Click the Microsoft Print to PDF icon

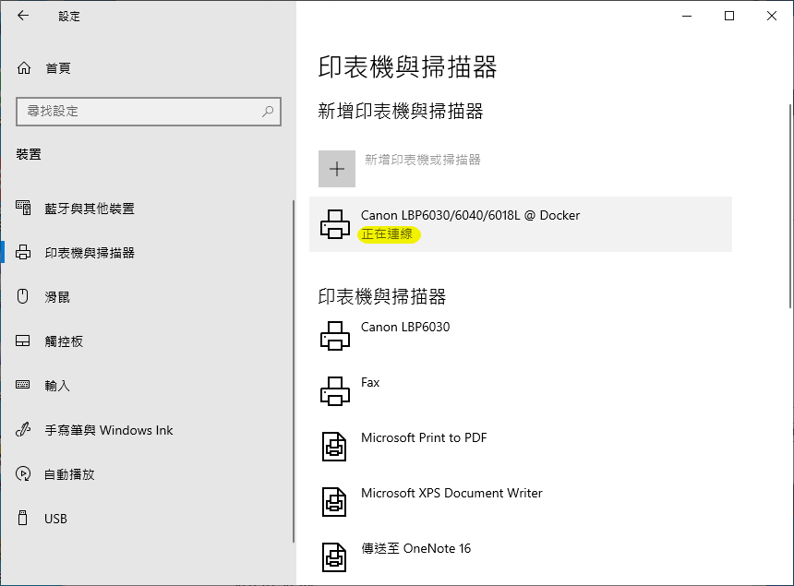(x=334, y=446)
